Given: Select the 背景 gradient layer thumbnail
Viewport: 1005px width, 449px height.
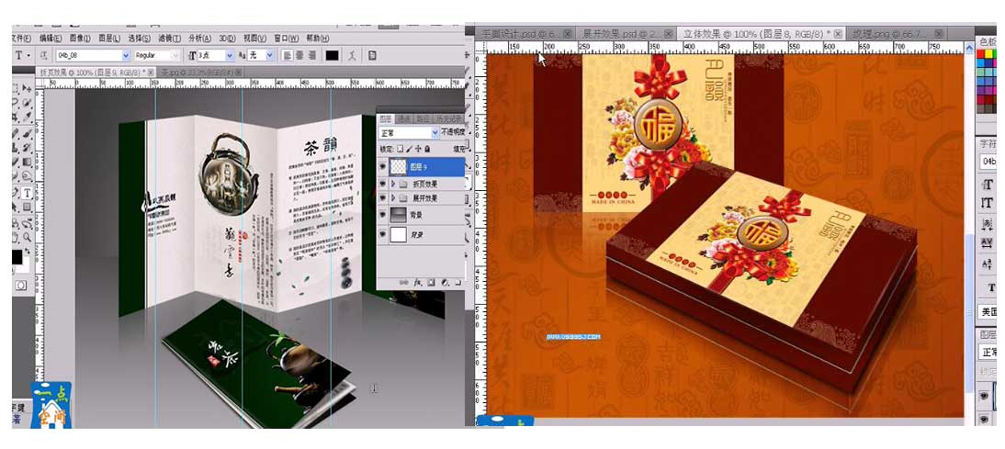Looking at the screenshot, I should (399, 214).
